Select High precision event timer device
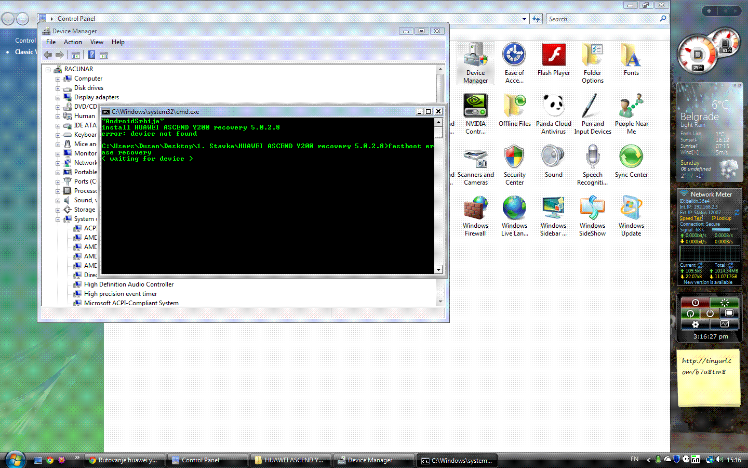 click(121, 294)
